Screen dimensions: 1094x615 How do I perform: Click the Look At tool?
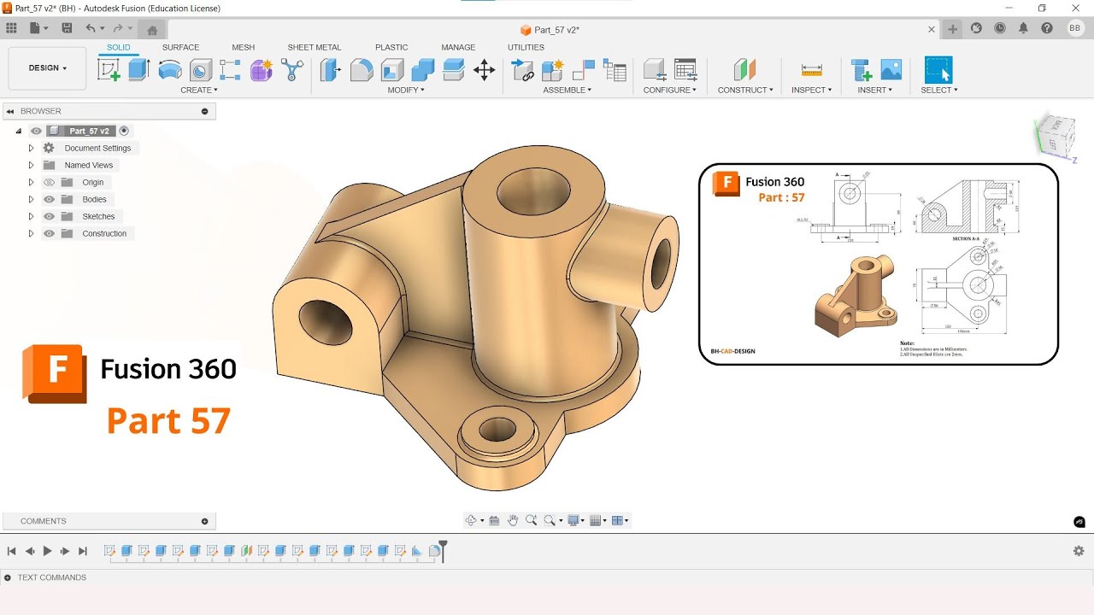pos(494,520)
